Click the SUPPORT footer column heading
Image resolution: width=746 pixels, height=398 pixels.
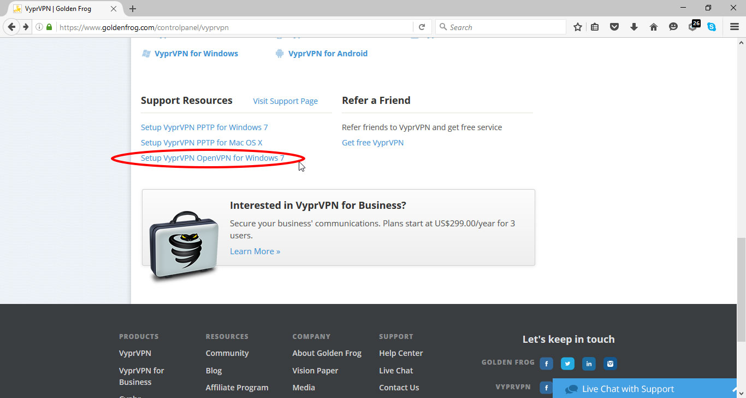point(396,337)
